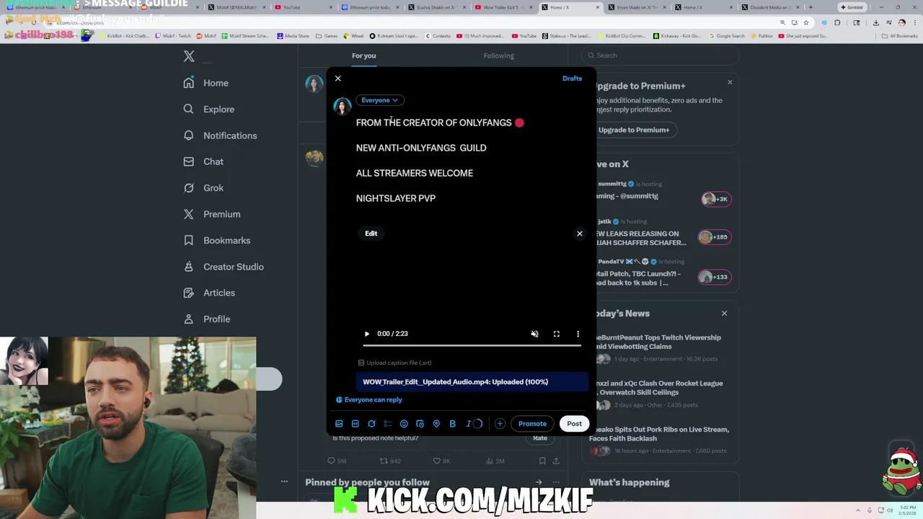Open the three-dot More menu in sidebar
923x519 pixels.
pos(284,481)
